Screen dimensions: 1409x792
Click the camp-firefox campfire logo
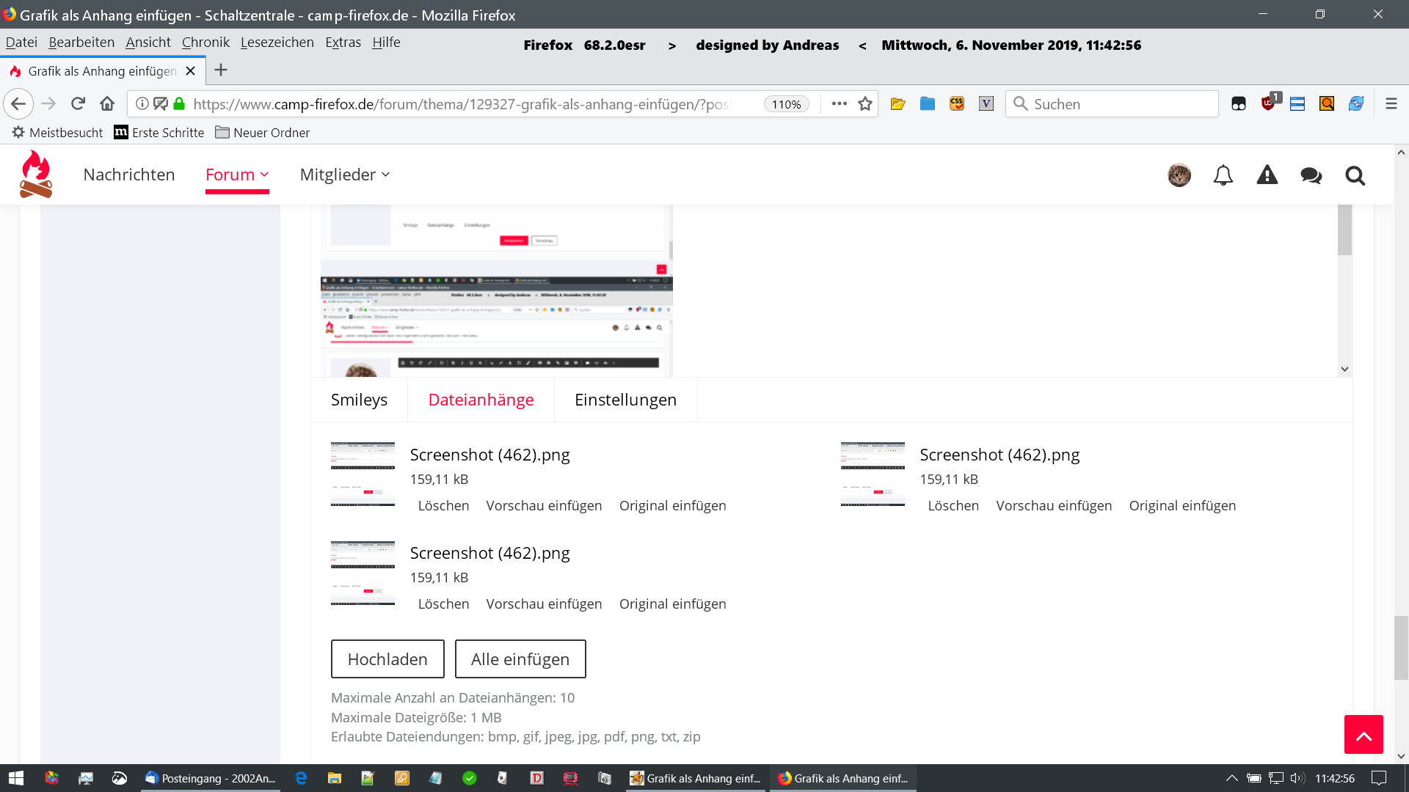[35, 175]
